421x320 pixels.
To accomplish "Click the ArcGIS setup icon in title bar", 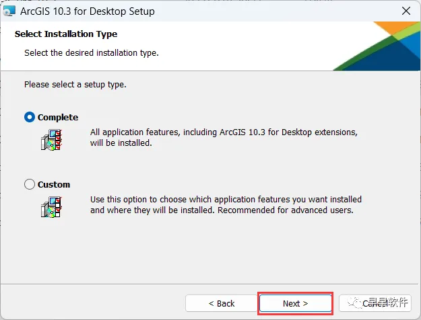I will click(x=9, y=11).
